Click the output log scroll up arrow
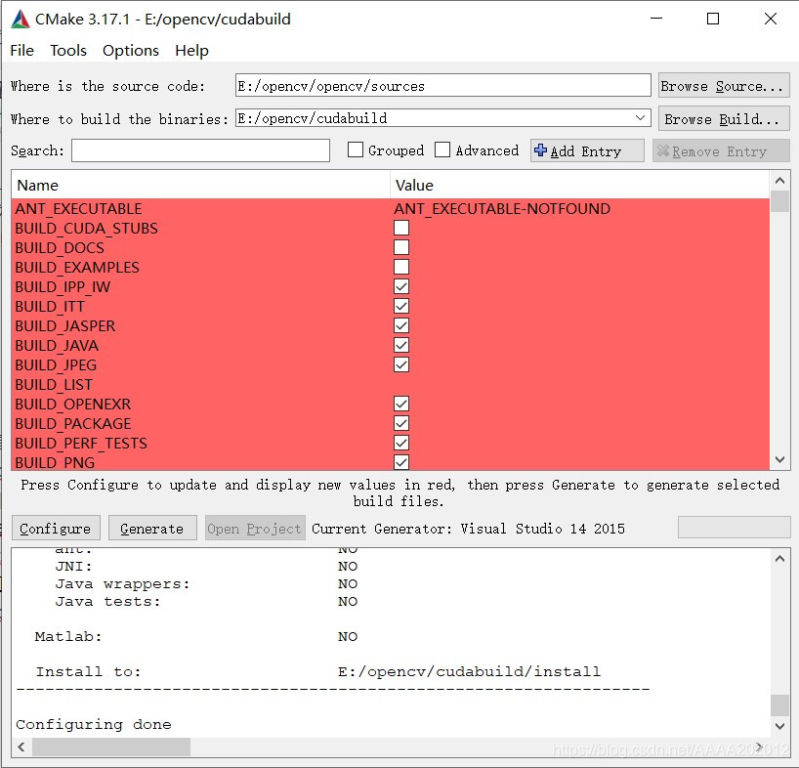Viewport: 799px width, 768px height. point(779,559)
